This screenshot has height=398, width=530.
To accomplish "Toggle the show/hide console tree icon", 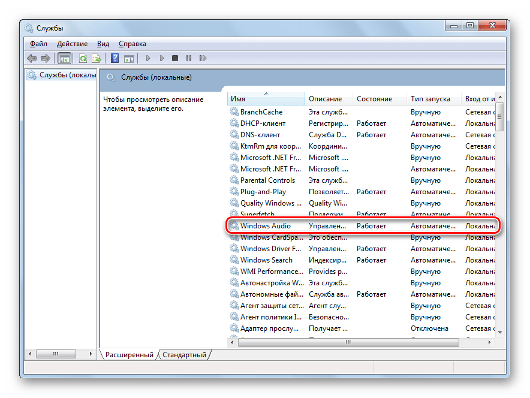I will [64, 58].
